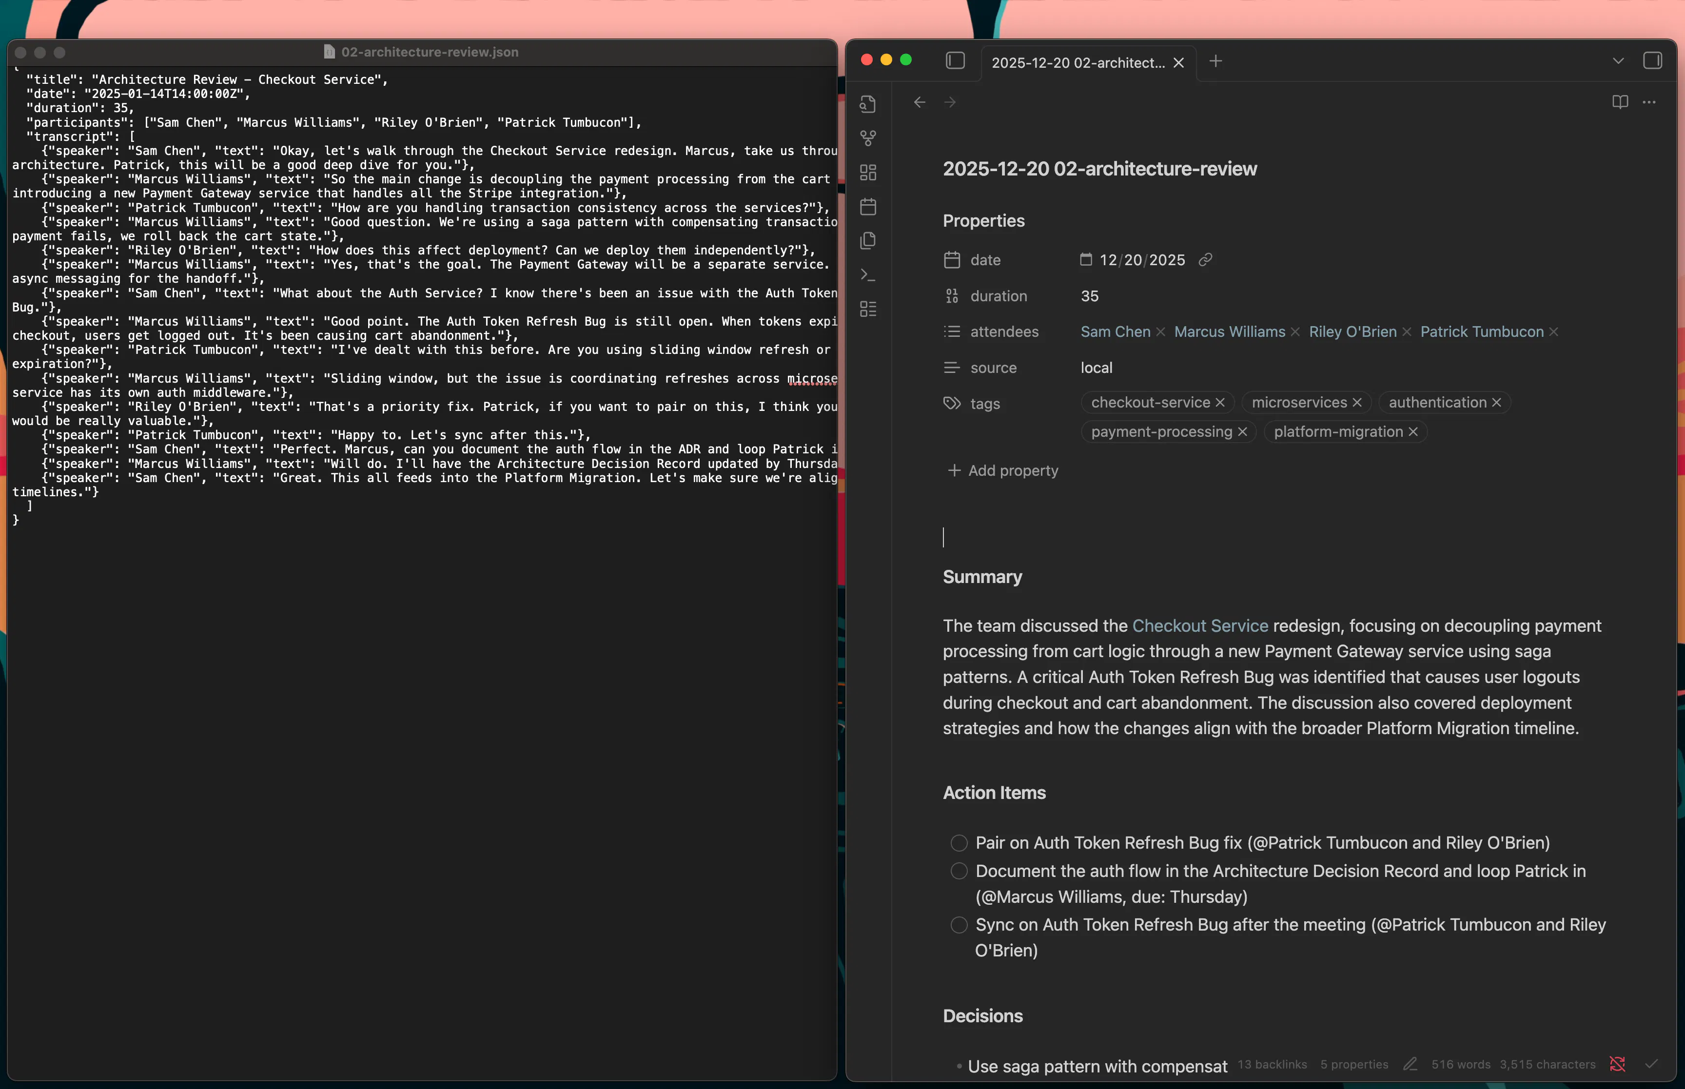Click '3,515 characters' in the status bar
Image resolution: width=1685 pixels, height=1089 pixels.
1547,1064
